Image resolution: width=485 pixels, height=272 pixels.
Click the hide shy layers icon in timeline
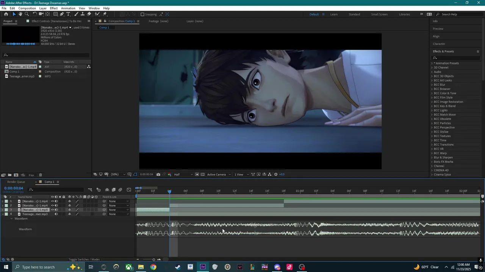[107, 190]
